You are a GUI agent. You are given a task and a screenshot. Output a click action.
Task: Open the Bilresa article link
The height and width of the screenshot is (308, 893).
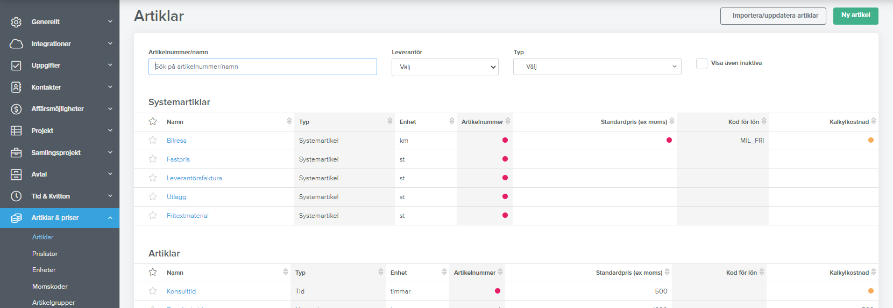click(176, 141)
